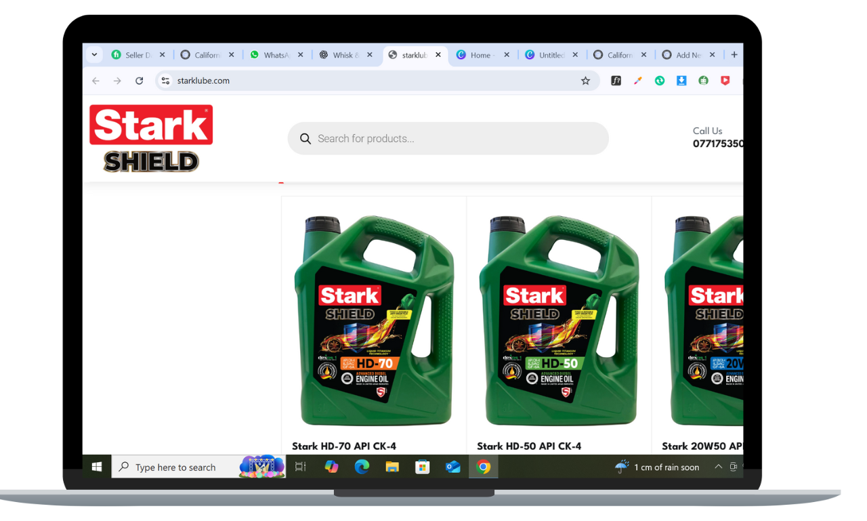Screen dimensions: 867x521
Task: Click the browser forward arrow
Action: (117, 81)
